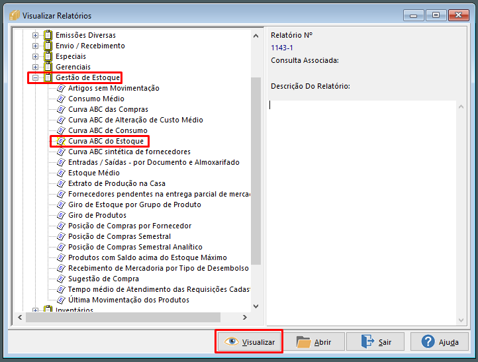Click the report number 1143-1
Viewport: 478px width, 362px height.
pos(282,48)
